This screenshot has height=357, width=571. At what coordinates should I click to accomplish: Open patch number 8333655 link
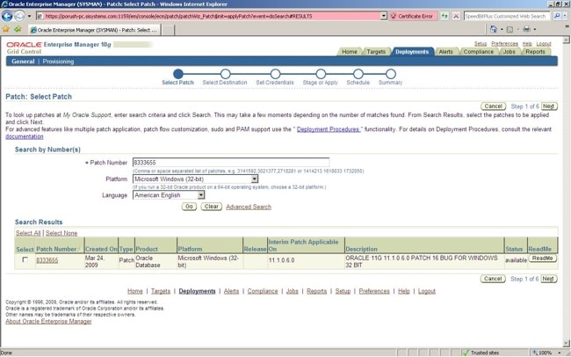click(x=47, y=260)
